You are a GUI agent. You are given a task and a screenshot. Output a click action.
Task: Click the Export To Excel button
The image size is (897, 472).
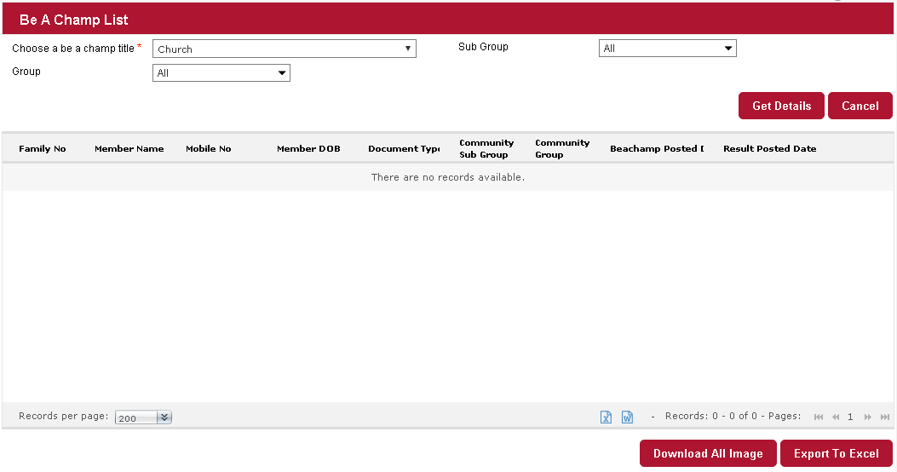pyautogui.click(x=836, y=453)
